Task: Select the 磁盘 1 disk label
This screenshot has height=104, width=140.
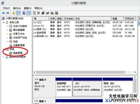Action: (x=43, y=101)
